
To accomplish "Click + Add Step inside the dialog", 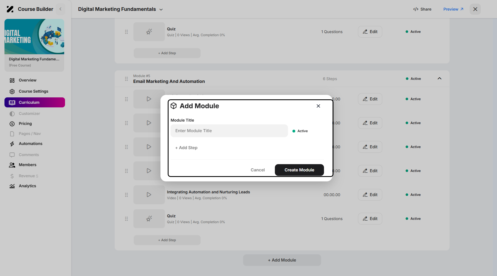I will 186,148.
